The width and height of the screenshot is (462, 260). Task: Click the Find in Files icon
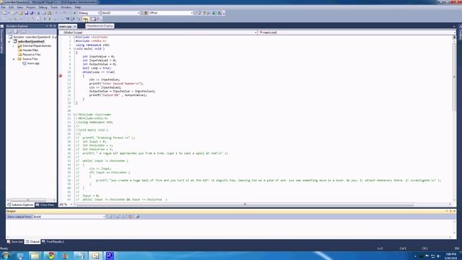145,13
